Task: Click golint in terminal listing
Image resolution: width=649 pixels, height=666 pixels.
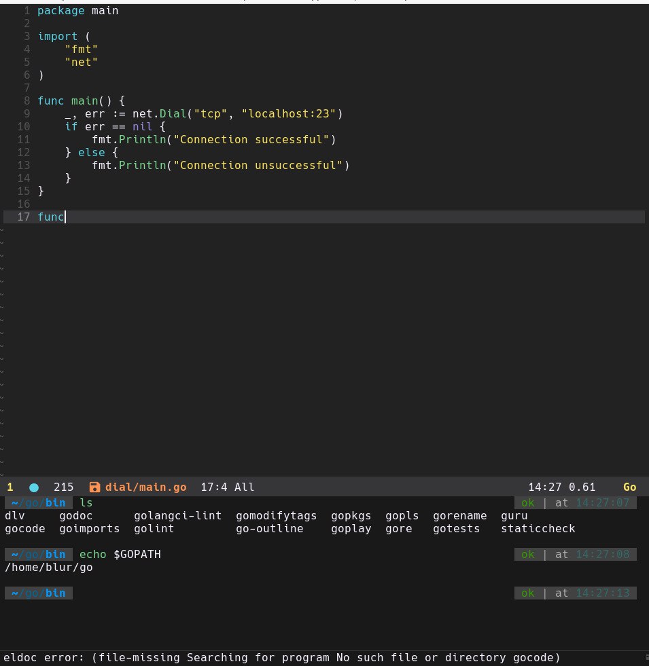Action: coord(154,529)
